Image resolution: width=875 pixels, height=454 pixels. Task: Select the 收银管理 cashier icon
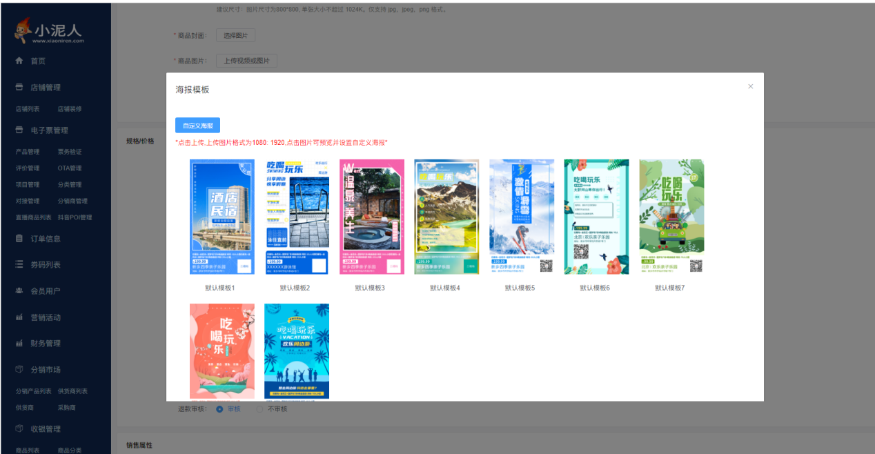pos(19,428)
